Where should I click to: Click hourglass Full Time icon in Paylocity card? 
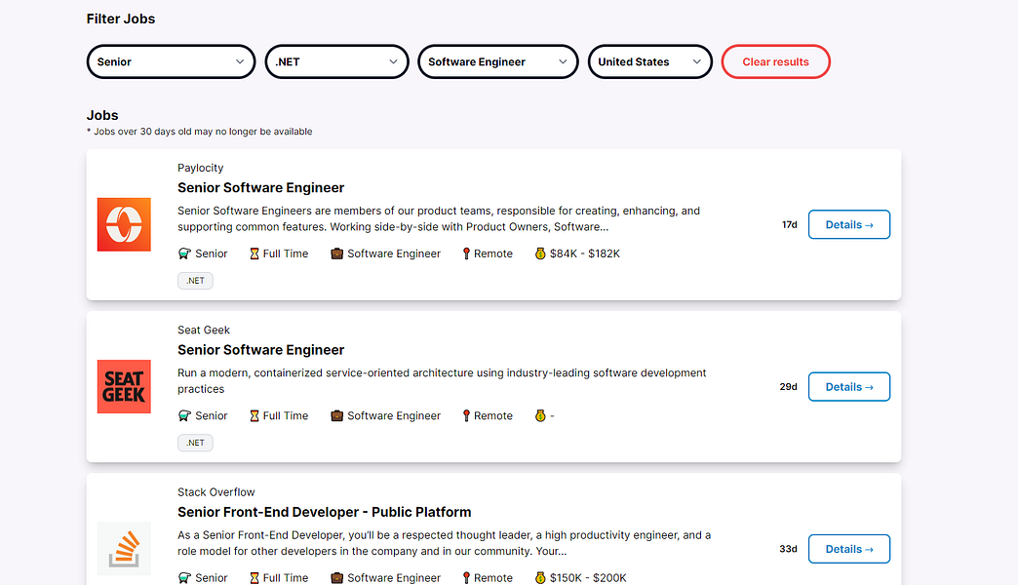[x=254, y=253]
